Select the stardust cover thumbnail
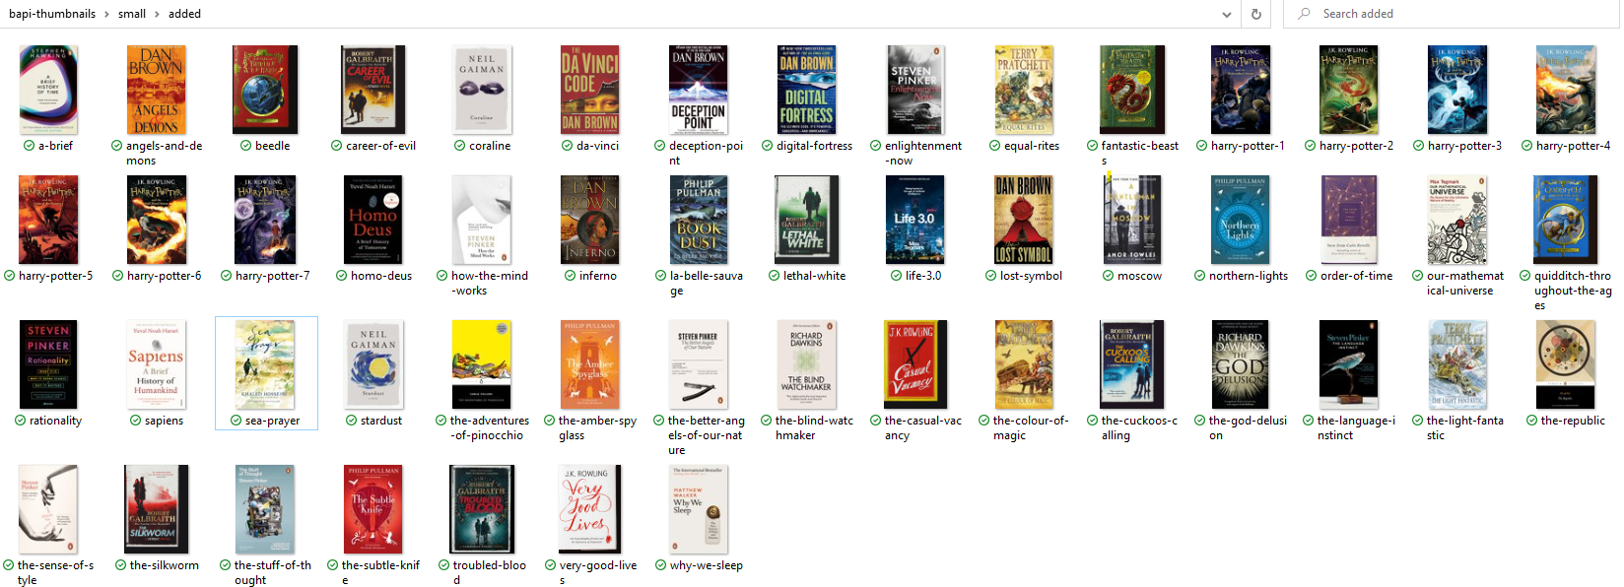 373,364
